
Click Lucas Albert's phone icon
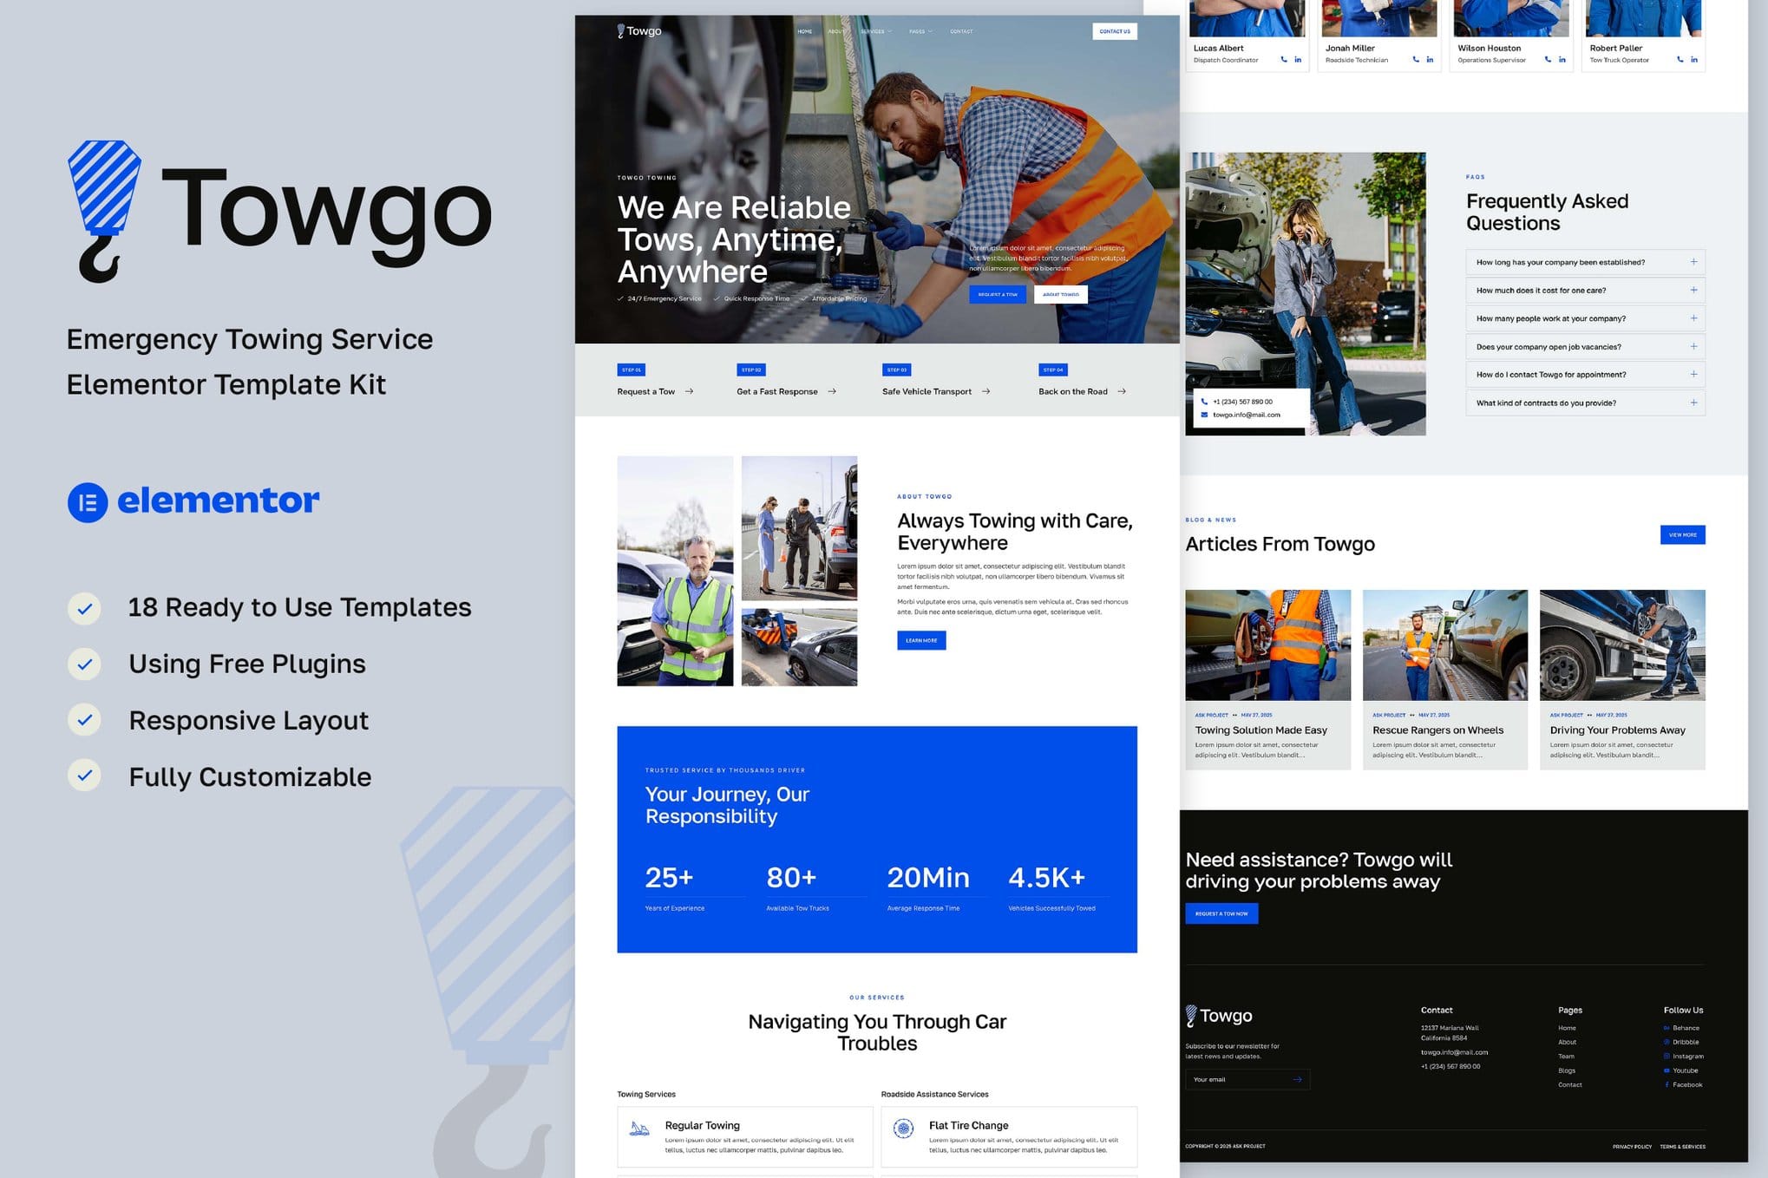coord(1284,60)
